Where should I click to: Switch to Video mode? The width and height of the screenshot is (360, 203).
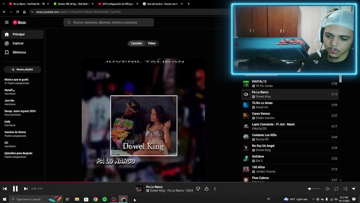(x=152, y=43)
